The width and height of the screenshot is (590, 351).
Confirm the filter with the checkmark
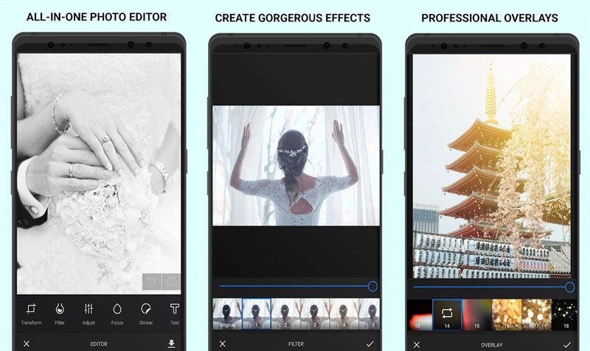(370, 344)
